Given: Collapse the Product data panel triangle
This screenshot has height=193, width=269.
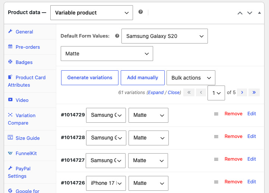Looking at the screenshot, I should 259,13.
